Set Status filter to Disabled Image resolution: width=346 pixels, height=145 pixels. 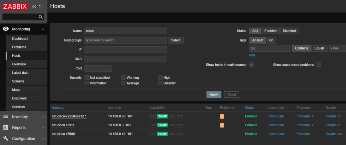pyautogui.click(x=289, y=31)
